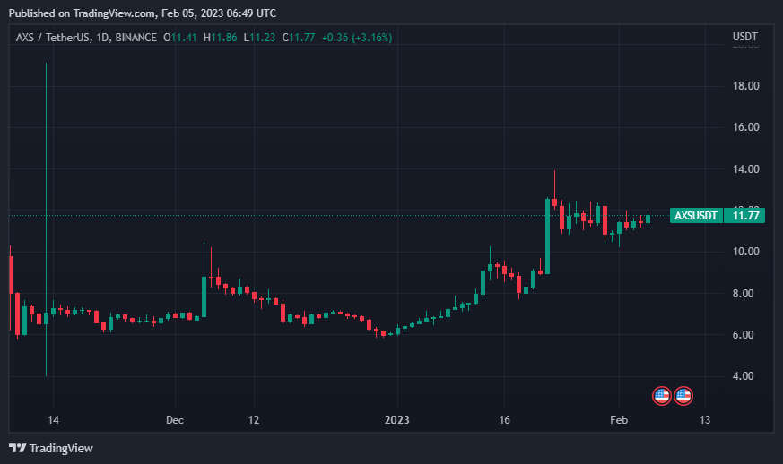The height and width of the screenshot is (464, 783).
Task: Click the Feb label on time axis
Action: pos(619,420)
